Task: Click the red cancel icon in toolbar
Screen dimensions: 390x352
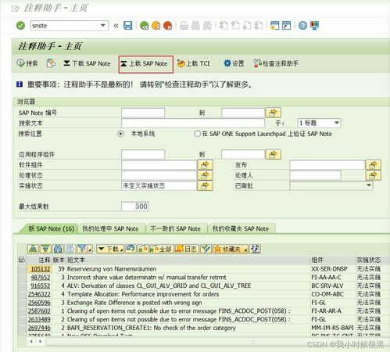Action: [167, 26]
